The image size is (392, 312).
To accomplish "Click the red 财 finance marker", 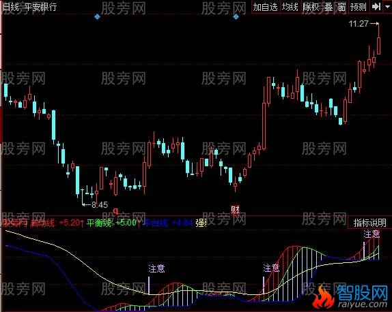I will click(x=235, y=210).
